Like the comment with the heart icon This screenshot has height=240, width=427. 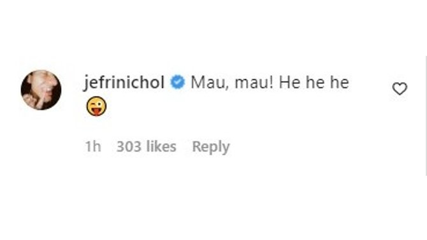click(x=400, y=88)
